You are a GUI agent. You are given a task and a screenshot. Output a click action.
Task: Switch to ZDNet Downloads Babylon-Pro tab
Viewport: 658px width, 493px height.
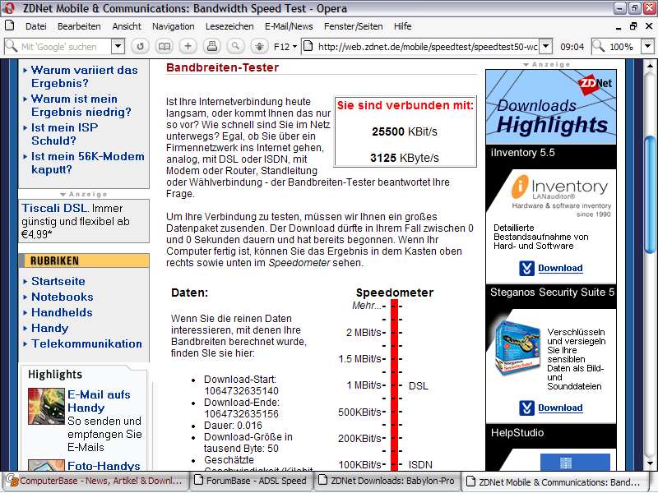click(387, 481)
